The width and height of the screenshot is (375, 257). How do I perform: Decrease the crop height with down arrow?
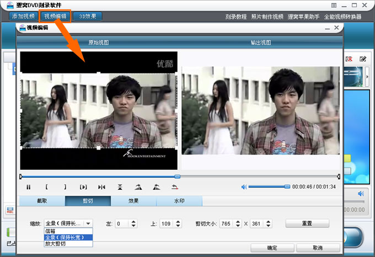[x=269, y=226]
